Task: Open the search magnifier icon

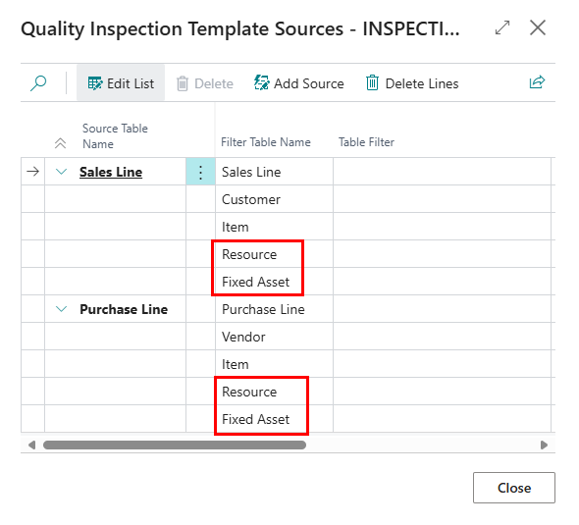Action: point(38,83)
